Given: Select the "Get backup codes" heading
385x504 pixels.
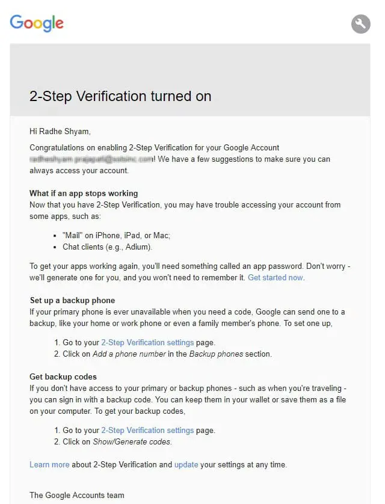Looking at the screenshot, I should click(x=63, y=376).
